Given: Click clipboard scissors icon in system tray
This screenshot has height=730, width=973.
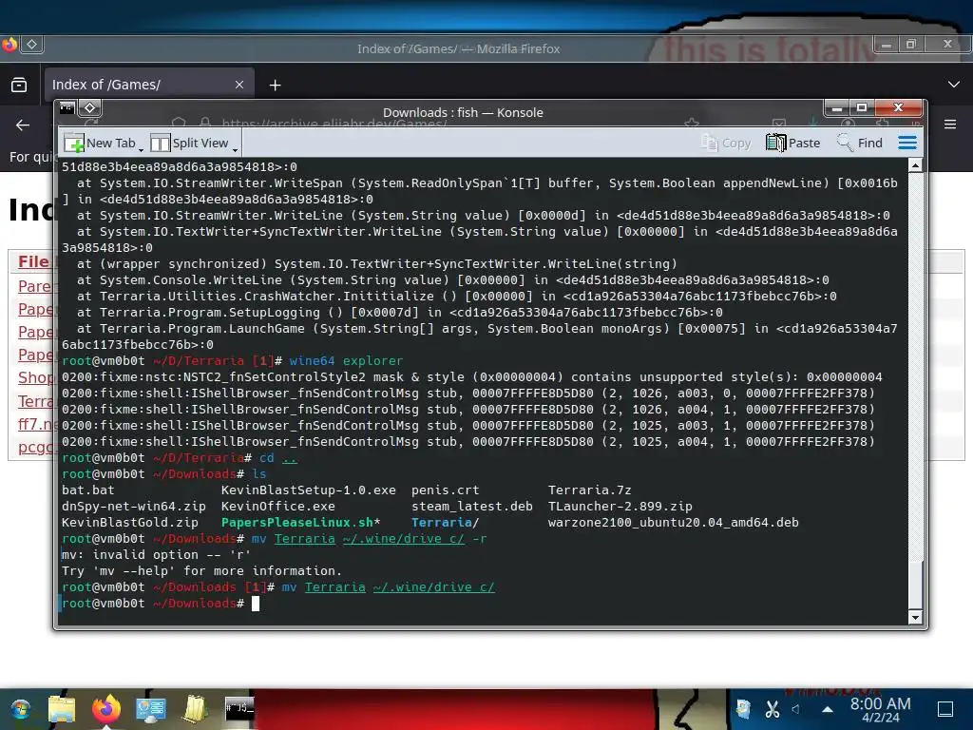Looking at the screenshot, I should pos(772,709).
